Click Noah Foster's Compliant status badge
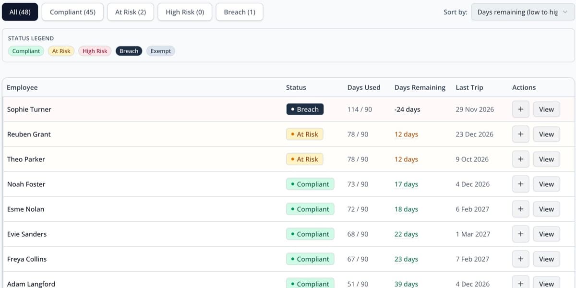Screen dimensions: 576x288 pos(310,184)
